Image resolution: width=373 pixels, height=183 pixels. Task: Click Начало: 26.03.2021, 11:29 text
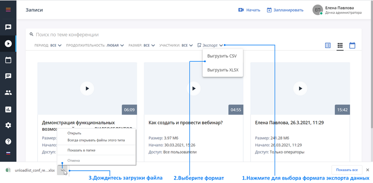point(279,145)
